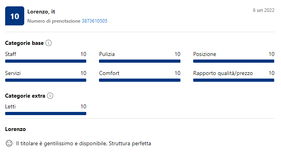Click the blue score badge showing 10
The width and height of the screenshot is (281, 152).
pos(15,16)
